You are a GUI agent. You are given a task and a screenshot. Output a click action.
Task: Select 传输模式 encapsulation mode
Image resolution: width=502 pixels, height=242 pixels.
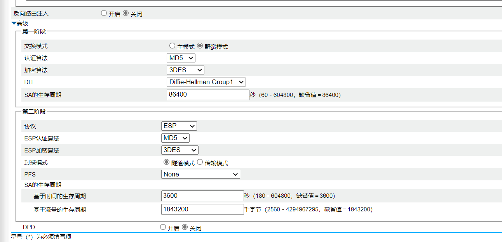coord(200,162)
